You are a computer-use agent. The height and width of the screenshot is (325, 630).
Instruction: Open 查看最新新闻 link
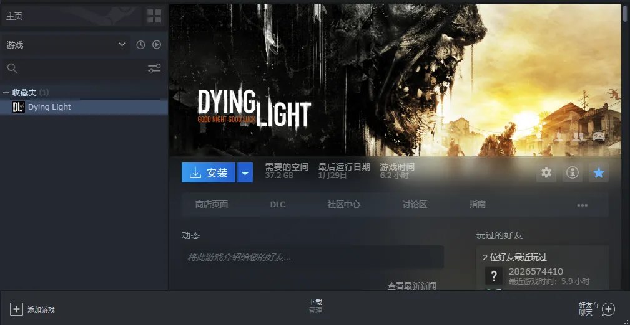coord(411,285)
